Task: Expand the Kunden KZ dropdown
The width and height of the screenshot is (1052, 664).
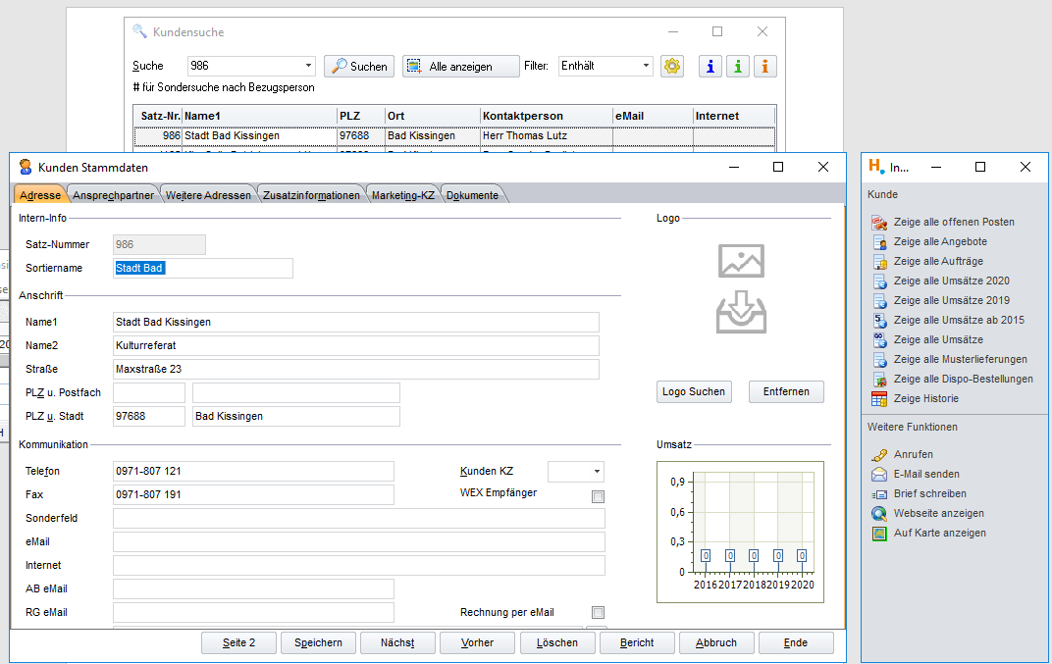Action: [x=597, y=472]
